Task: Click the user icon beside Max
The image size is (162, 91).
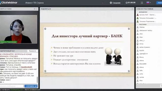Action: [138, 80]
